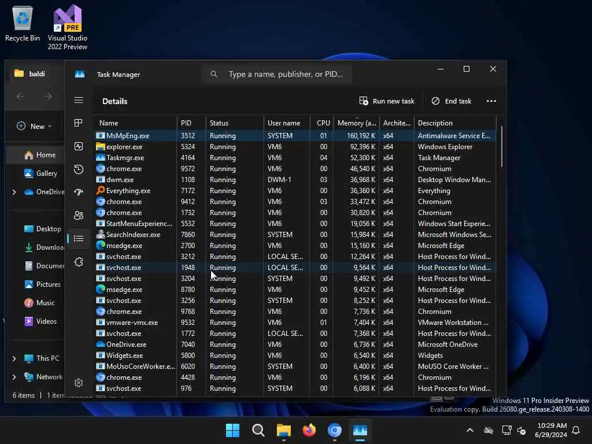The width and height of the screenshot is (592, 444).
Task: Sort processes by Architecture column
Action: [397, 123]
